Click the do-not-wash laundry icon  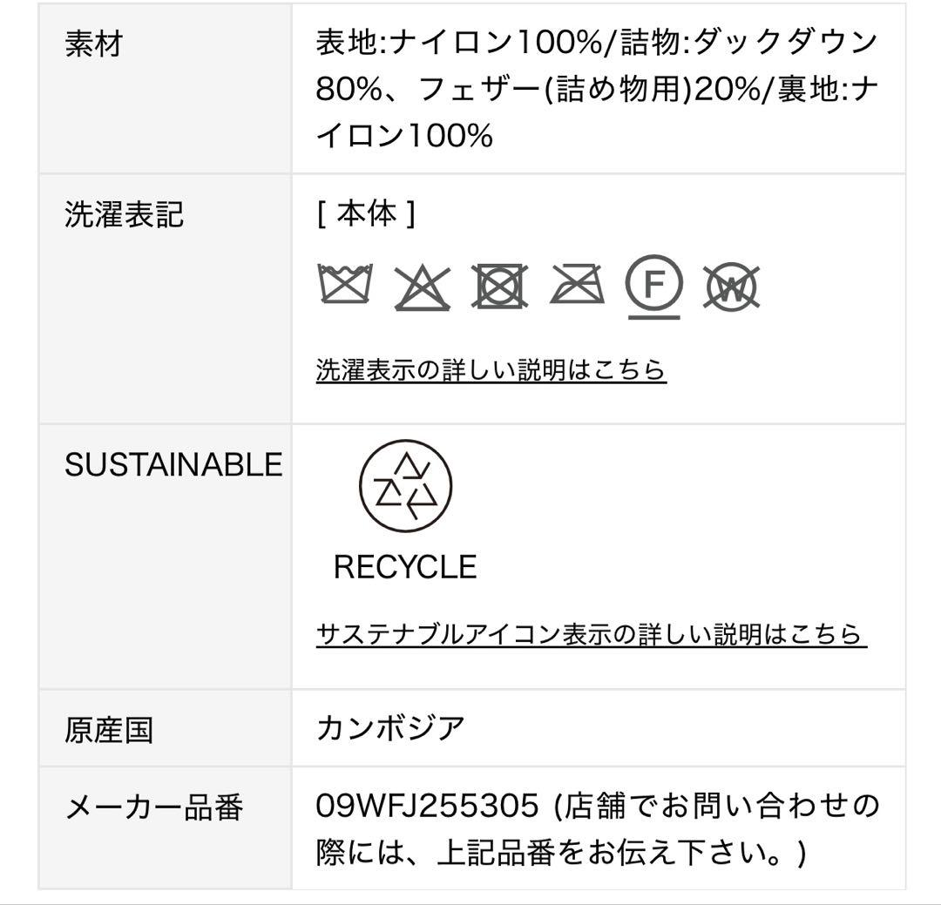pyautogui.click(x=345, y=285)
